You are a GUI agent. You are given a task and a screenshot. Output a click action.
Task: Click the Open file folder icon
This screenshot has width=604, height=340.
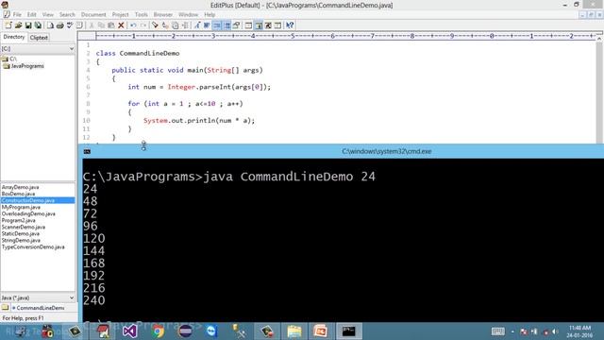click(18, 25)
